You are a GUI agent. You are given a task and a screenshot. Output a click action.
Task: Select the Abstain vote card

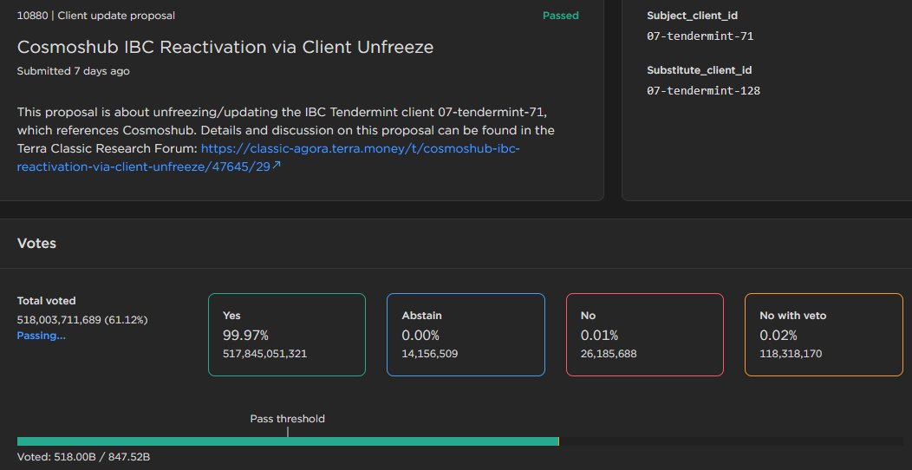[466, 335]
